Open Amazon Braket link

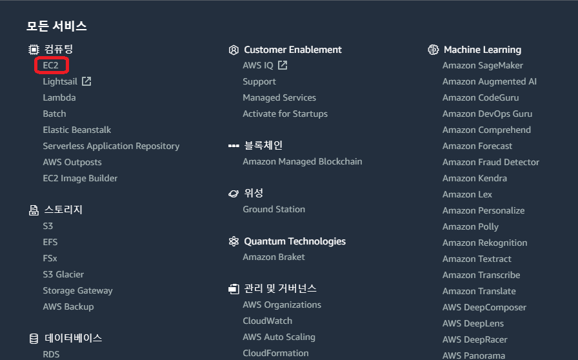point(274,257)
